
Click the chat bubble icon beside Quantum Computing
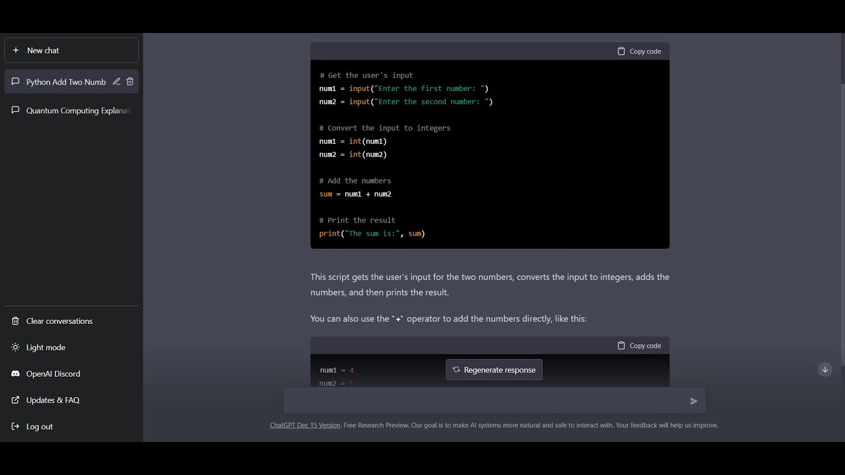coord(16,110)
